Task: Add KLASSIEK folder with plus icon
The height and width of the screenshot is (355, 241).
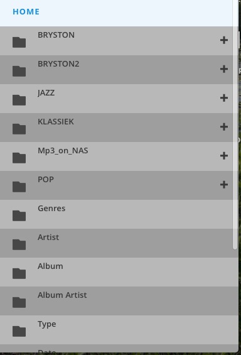Action: pyautogui.click(x=224, y=127)
